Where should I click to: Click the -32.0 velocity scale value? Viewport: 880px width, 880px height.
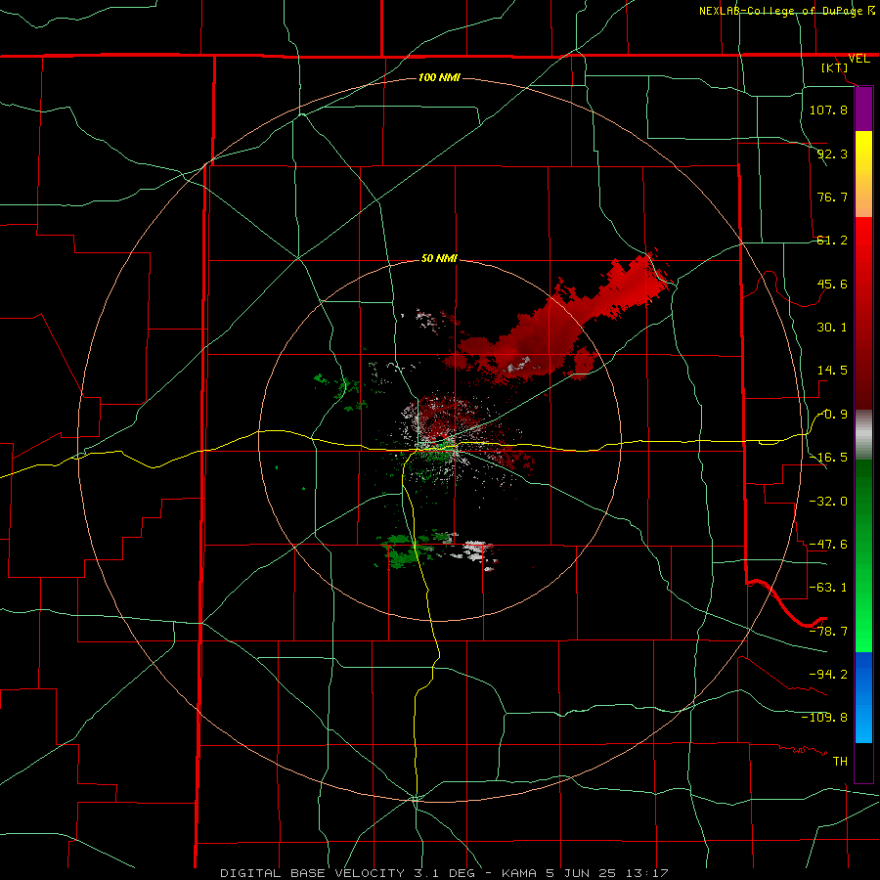click(x=828, y=501)
